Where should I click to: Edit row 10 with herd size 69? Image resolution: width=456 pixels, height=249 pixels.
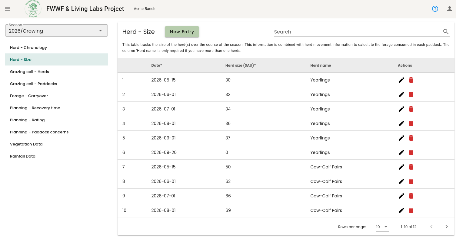[401, 210]
